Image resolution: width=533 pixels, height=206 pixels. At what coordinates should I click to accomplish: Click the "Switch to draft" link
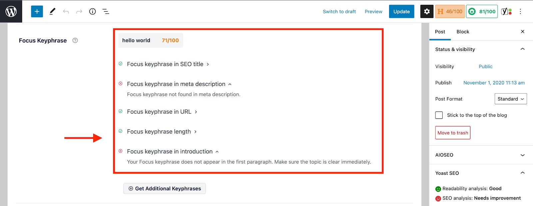coord(339,11)
